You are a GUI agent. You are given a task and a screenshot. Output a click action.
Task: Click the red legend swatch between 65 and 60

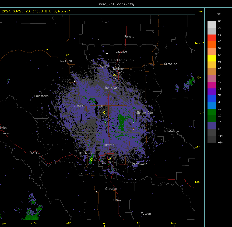tap(212, 38)
